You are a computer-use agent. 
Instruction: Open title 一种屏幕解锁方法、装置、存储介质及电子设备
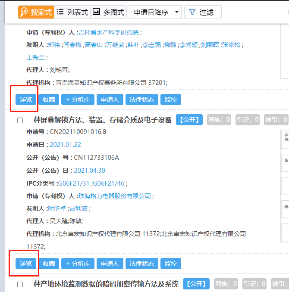pyautogui.click(x=99, y=120)
